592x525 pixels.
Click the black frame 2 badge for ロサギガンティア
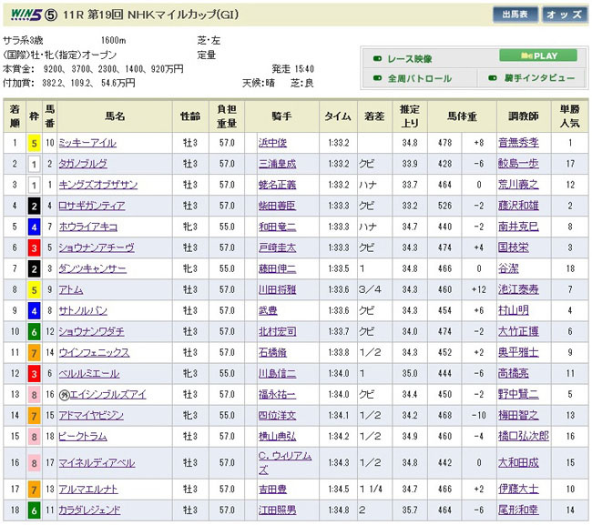(x=33, y=206)
